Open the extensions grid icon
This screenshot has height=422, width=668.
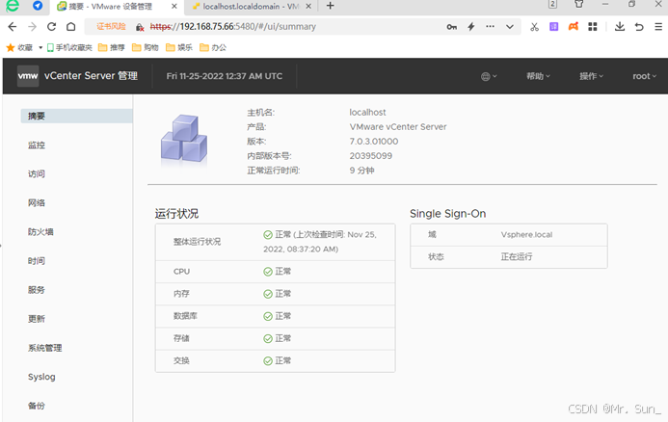pos(593,27)
